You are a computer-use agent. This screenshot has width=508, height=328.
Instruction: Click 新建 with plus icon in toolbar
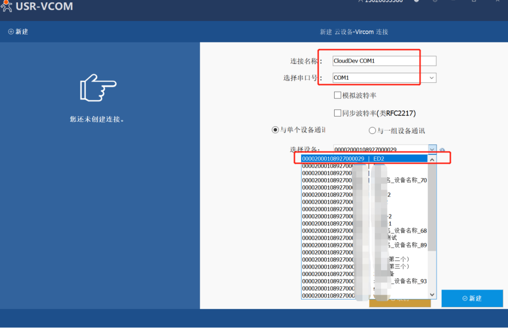pyautogui.click(x=18, y=31)
